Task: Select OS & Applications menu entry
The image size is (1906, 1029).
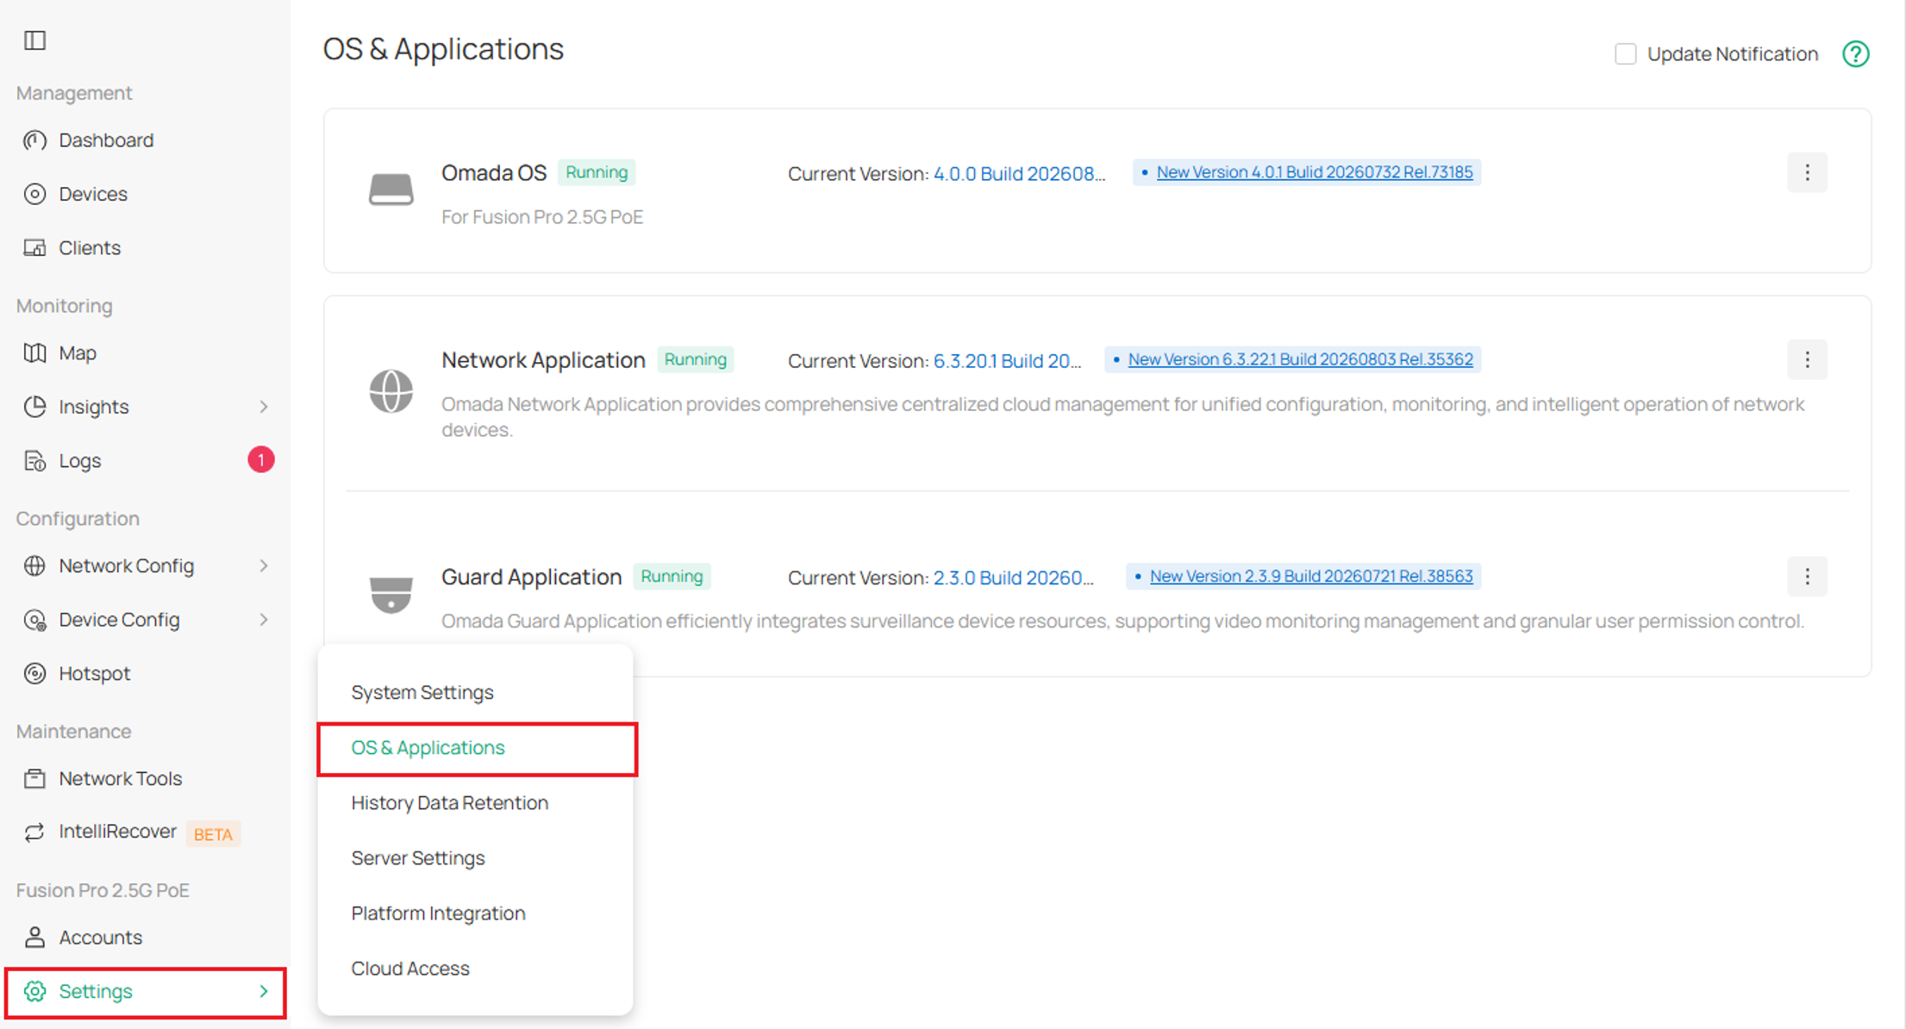Action: click(476, 748)
